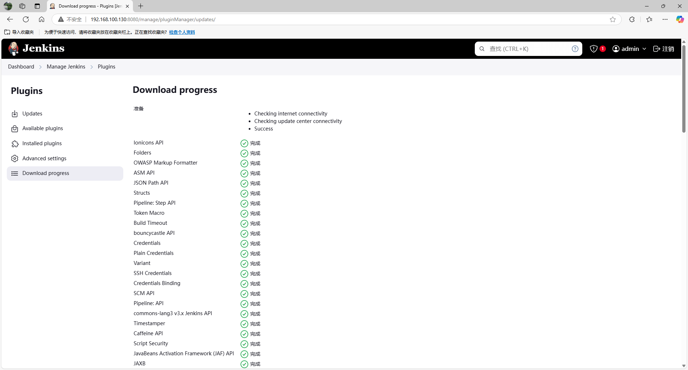Expand Dashboard breadcrumb chevron
688x370 pixels.
tap(40, 67)
